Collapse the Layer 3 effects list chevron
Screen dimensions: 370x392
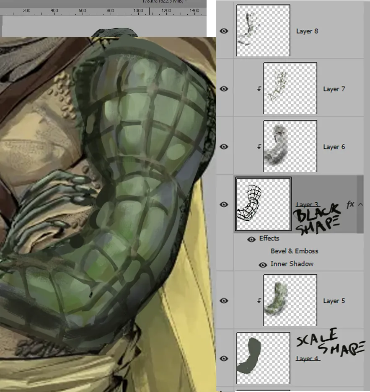point(360,204)
